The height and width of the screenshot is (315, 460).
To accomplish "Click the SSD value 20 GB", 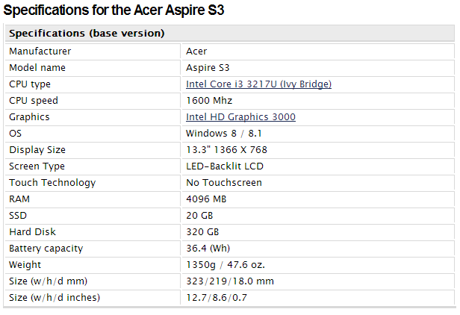I will (199, 216).
